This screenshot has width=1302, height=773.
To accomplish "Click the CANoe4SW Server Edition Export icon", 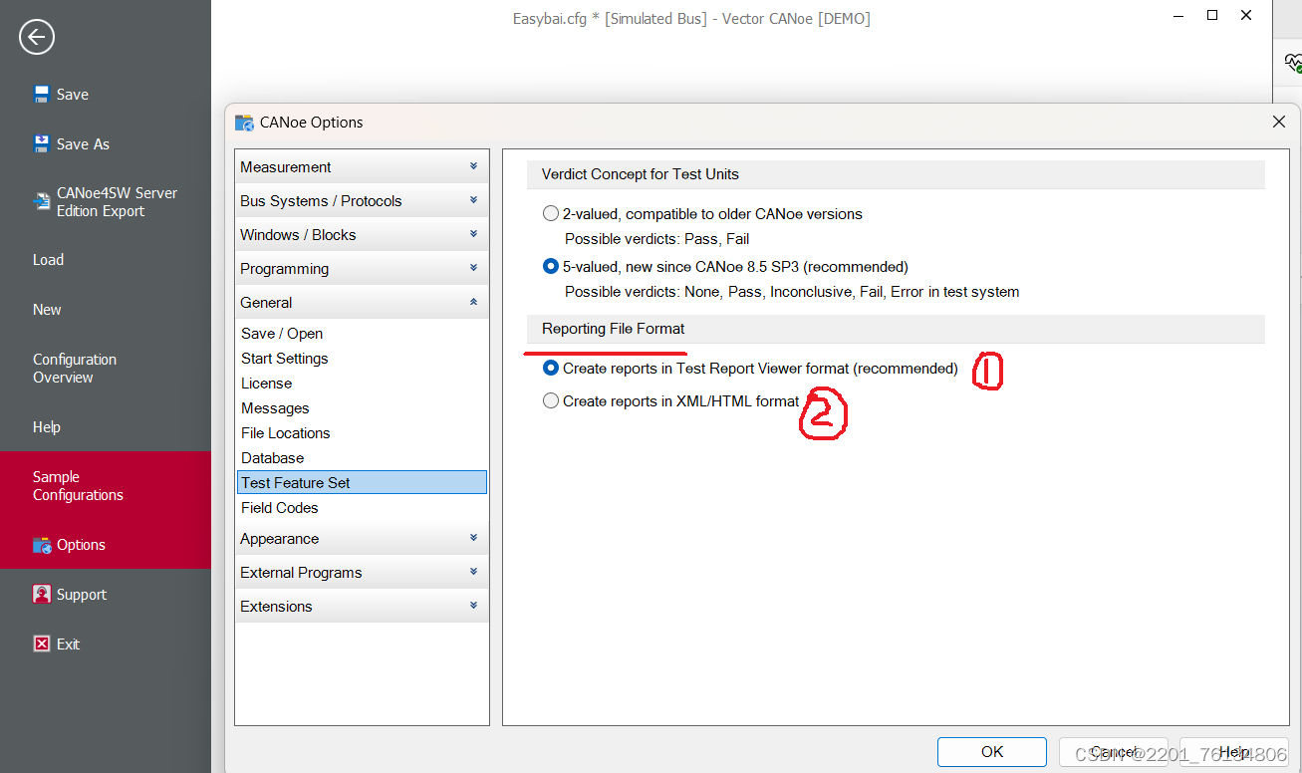I will pos(42,201).
